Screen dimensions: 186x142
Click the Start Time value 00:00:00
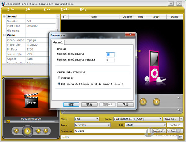click(x=32, y=26)
